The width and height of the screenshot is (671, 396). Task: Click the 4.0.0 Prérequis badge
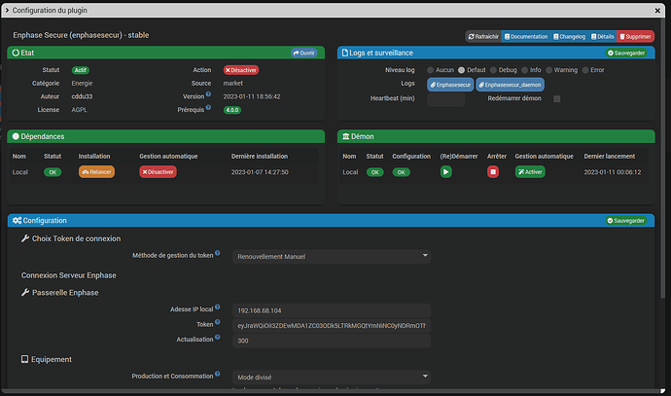(x=232, y=110)
